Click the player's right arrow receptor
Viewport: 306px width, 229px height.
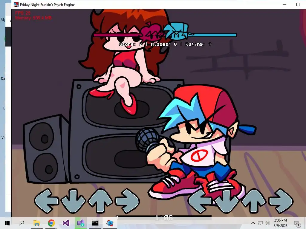coord(281,201)
